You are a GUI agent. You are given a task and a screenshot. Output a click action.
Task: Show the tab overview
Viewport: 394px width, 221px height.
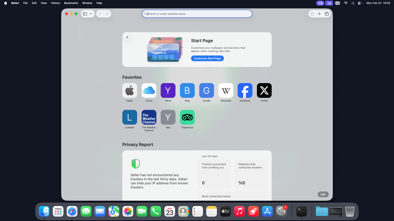click(327, 14)
